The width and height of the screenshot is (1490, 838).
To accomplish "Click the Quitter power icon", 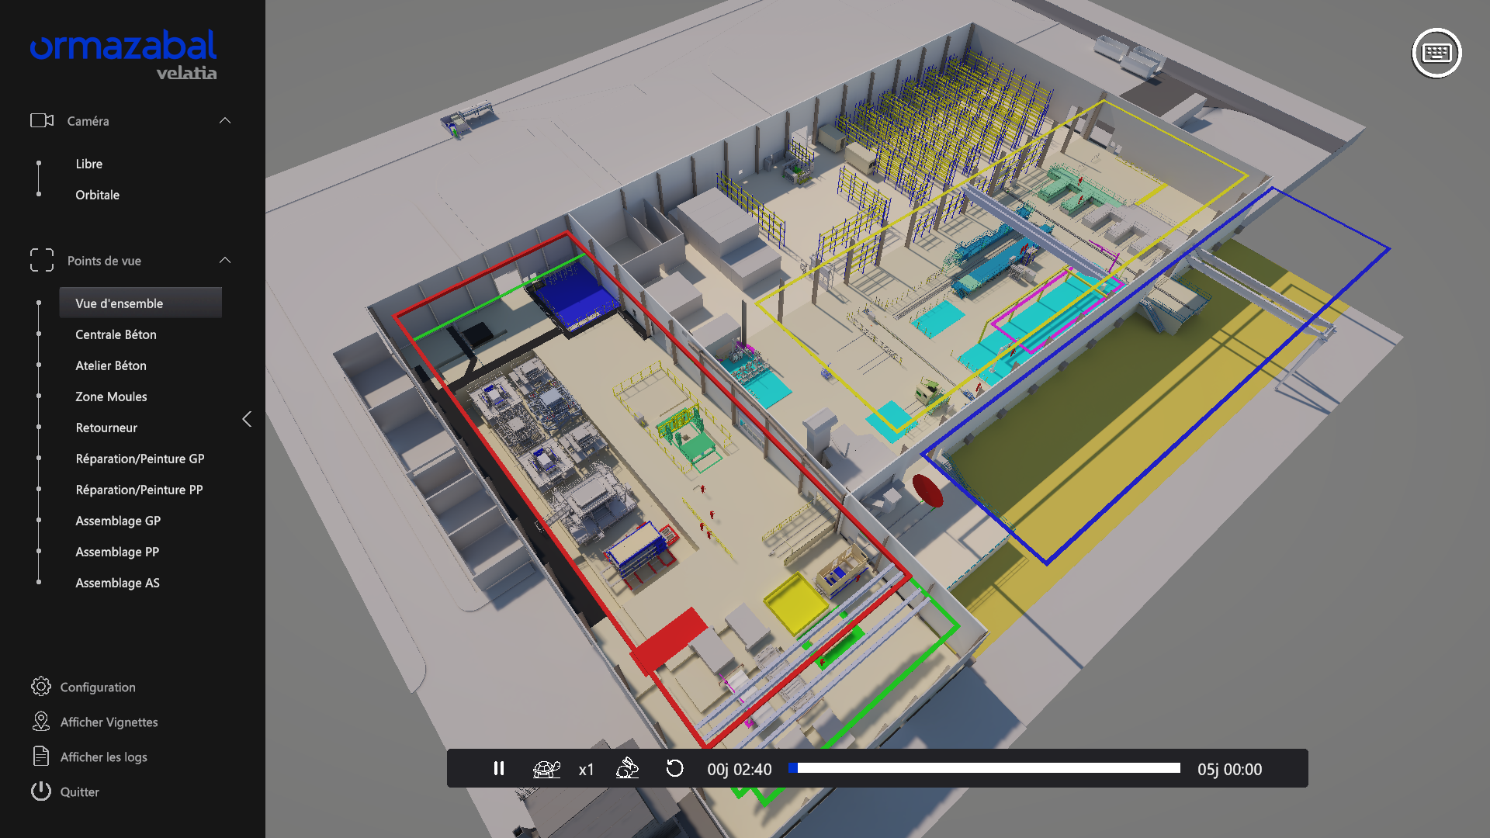I will pyautogui.click(x=41, y=791).
